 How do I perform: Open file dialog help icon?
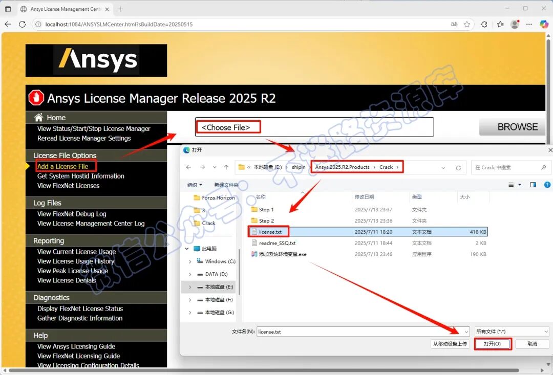[547, 185]
